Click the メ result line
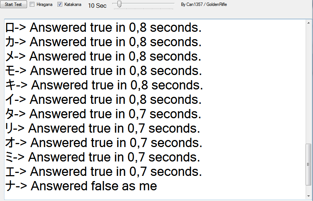Screen dimensions: 313x201 [x=103, y=57]
